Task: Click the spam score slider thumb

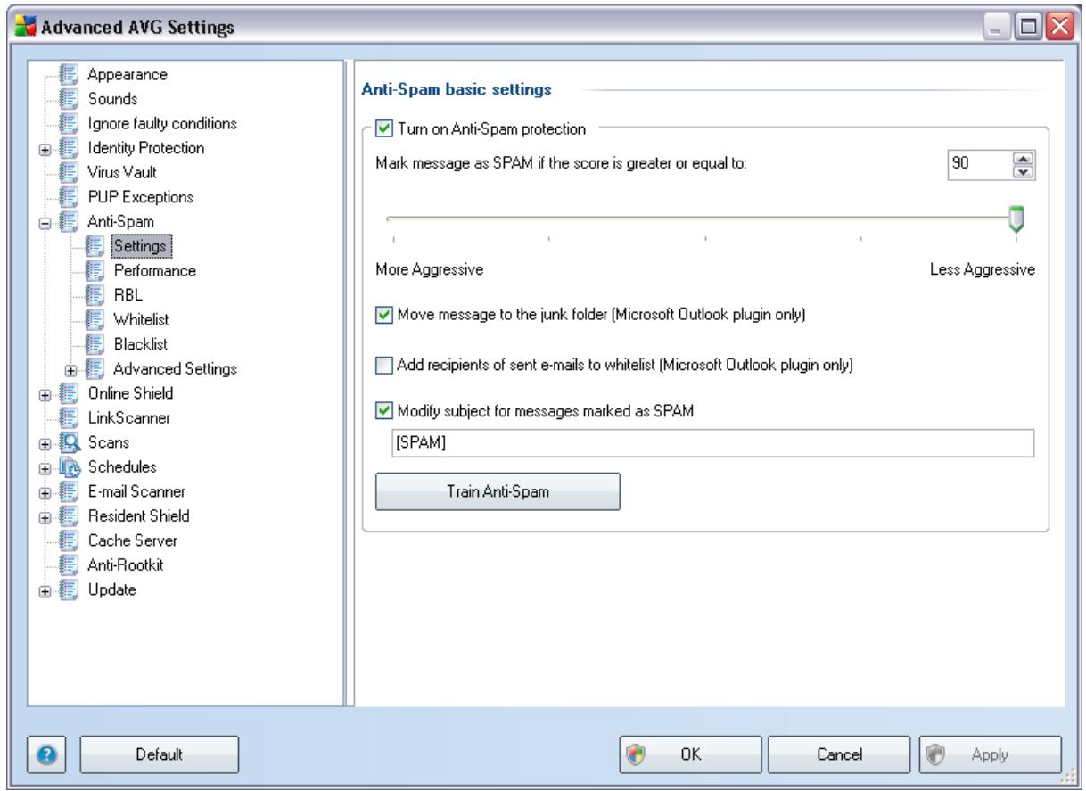Action: [1016, 219]
